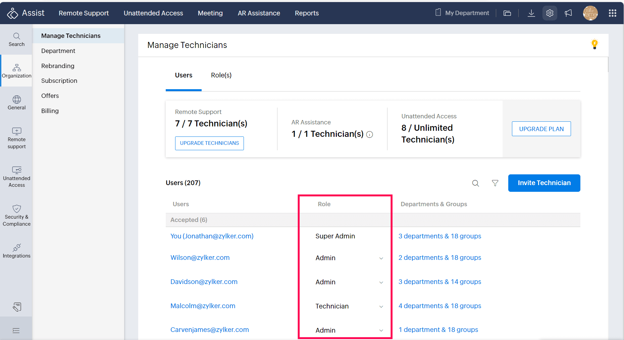Expand role dropdown for Malcolm@zylker.com
The width and height of the screenshot is (624, 340).
(x=381, y=306)
